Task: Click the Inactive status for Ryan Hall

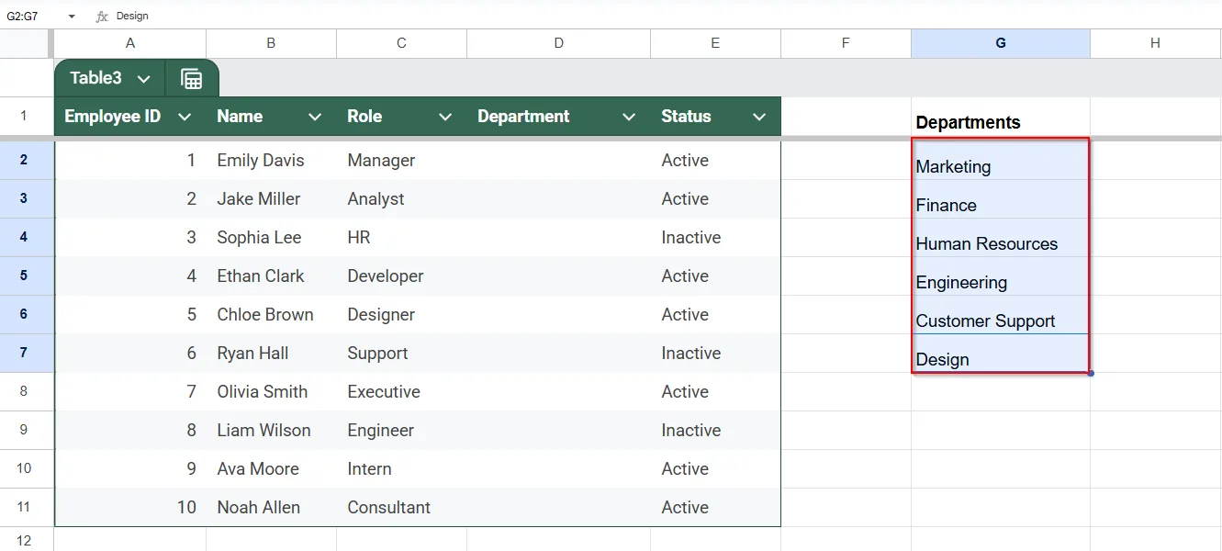Action: [715, 353]
